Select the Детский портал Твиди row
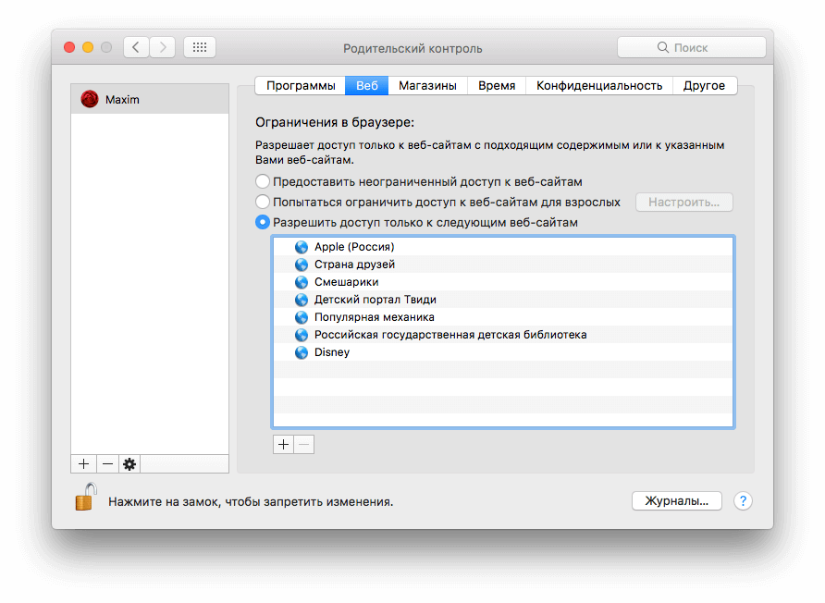This screenshot has width=825, height=603. 503,300
